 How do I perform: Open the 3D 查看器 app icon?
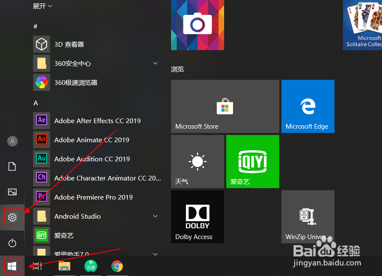point(42,44)
